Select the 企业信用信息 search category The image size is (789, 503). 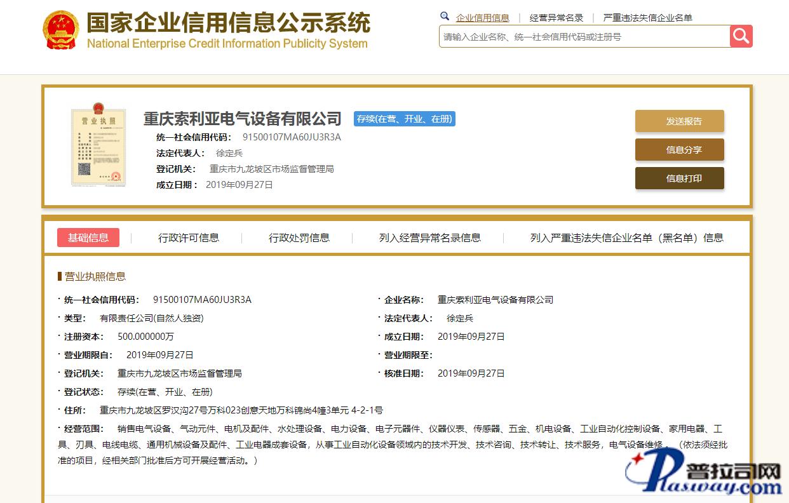pos(482,18)
